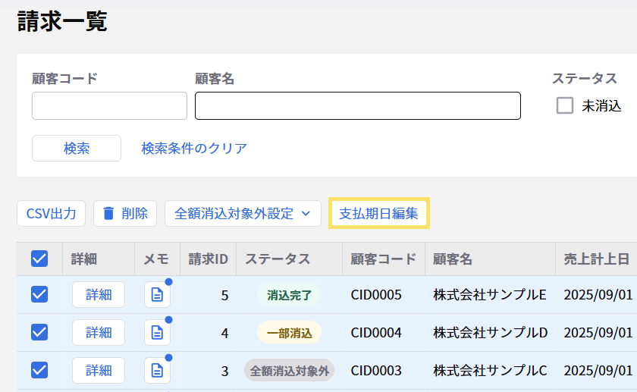
Task: Show 詳細 for 株式会社サンプルC
Action: 99,370
